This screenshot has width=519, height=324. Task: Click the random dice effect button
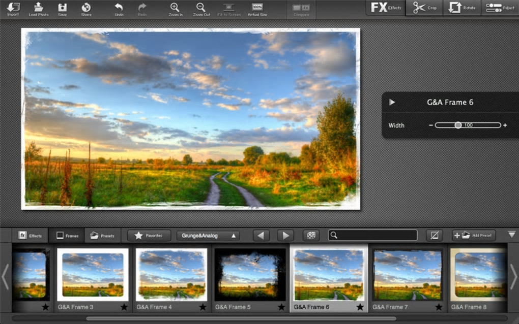311,236
